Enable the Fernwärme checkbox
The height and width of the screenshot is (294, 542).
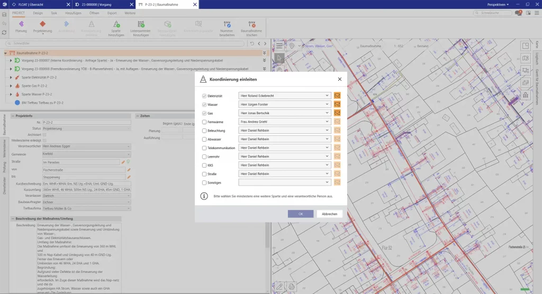tap(204, 122)
